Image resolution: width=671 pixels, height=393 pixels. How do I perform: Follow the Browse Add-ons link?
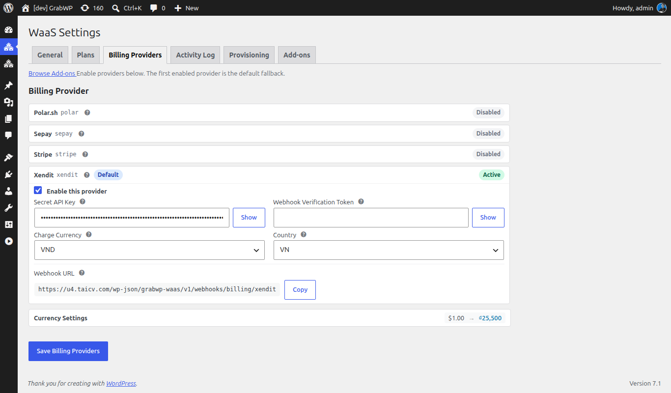[52, 73]
